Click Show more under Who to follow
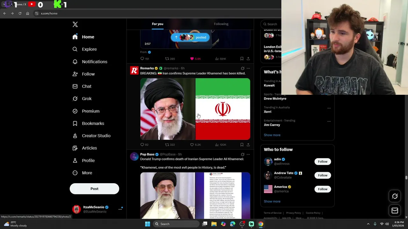This screenshot has height=229, width=408. click(x=272, y=201)
